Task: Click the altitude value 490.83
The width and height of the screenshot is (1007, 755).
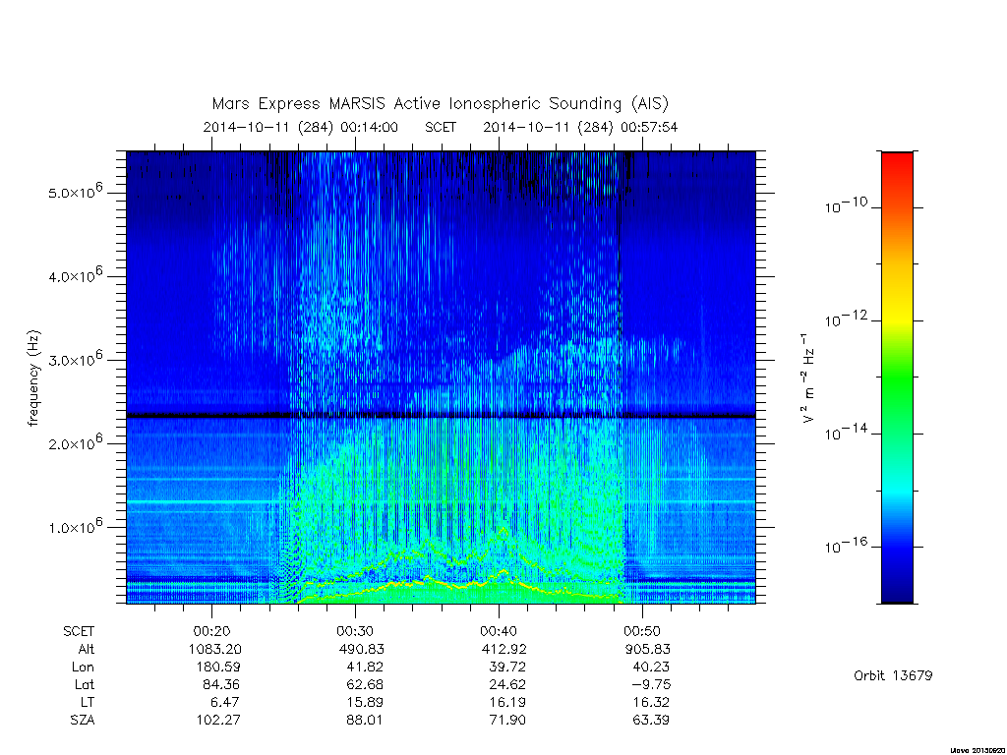Action: point(362,649)
